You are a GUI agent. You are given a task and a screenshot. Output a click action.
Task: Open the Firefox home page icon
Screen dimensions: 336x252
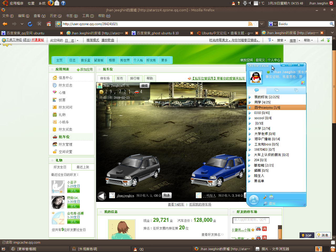click(49, 24)
